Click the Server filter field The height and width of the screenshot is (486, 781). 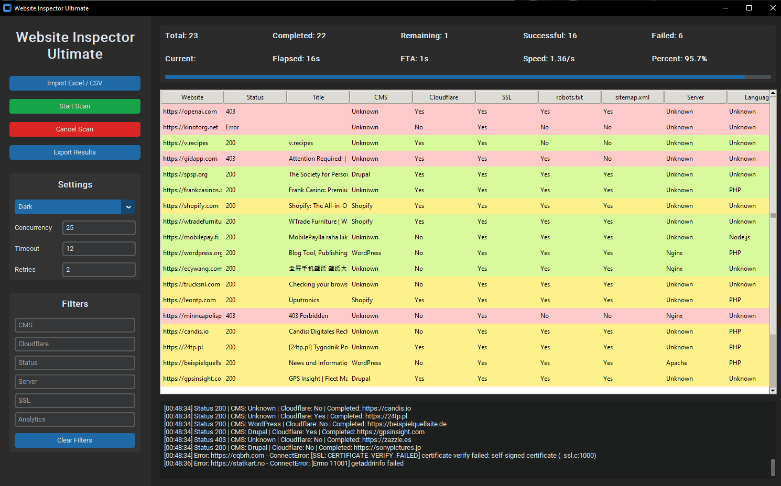pyautogui.click(x=75, y=382)
